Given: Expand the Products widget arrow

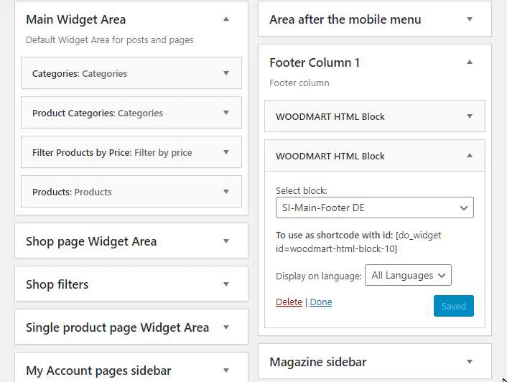Looking at the screenshot, I should point(226,192).
